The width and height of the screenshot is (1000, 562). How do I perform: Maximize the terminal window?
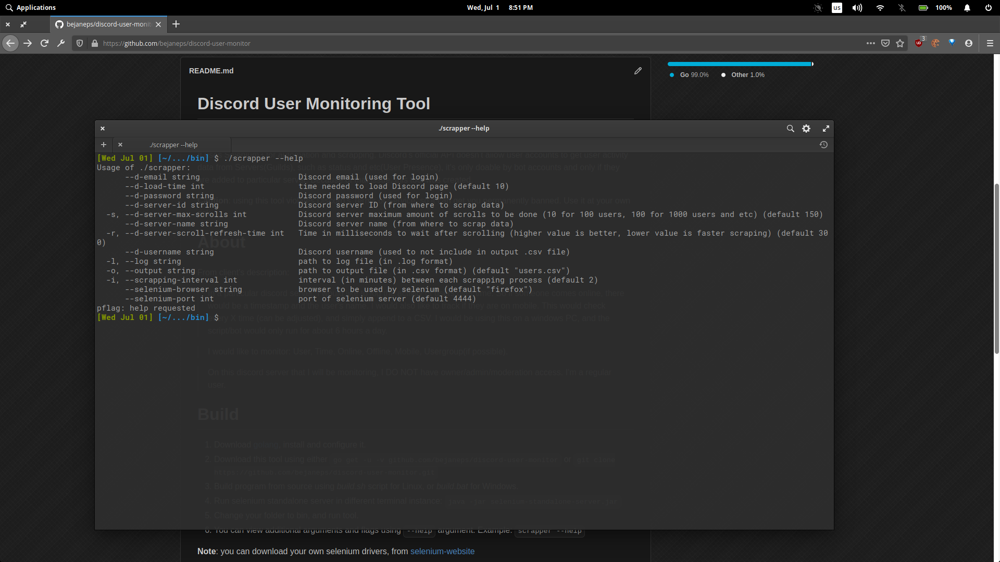(x=826, y=129)
